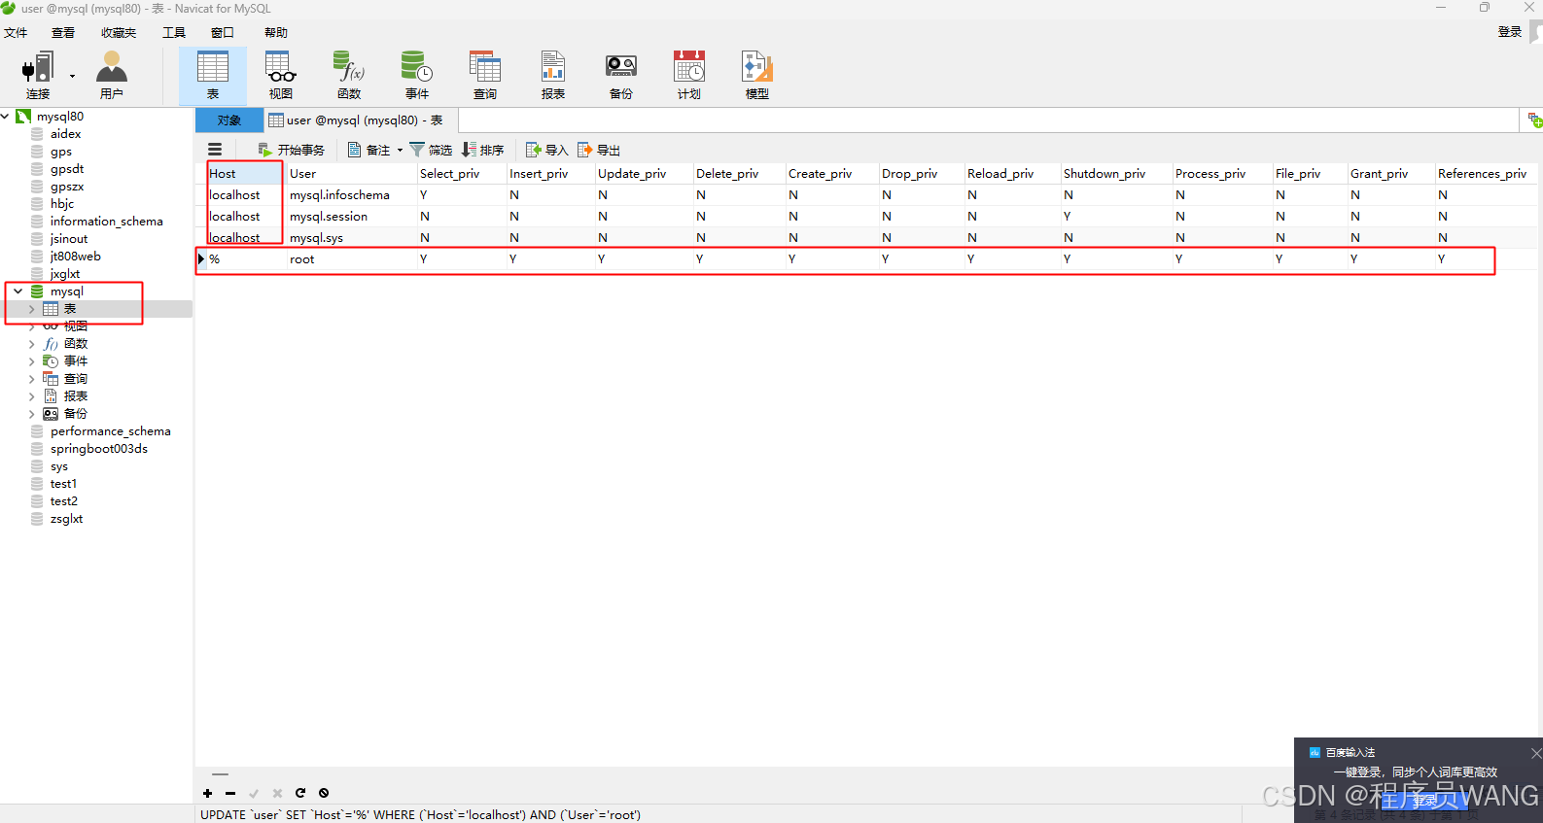Image resolution: width=1543 pixels, height=823 pixels.
Task: Open the 窗口 (Window) menu
Action: pos(223,32)
